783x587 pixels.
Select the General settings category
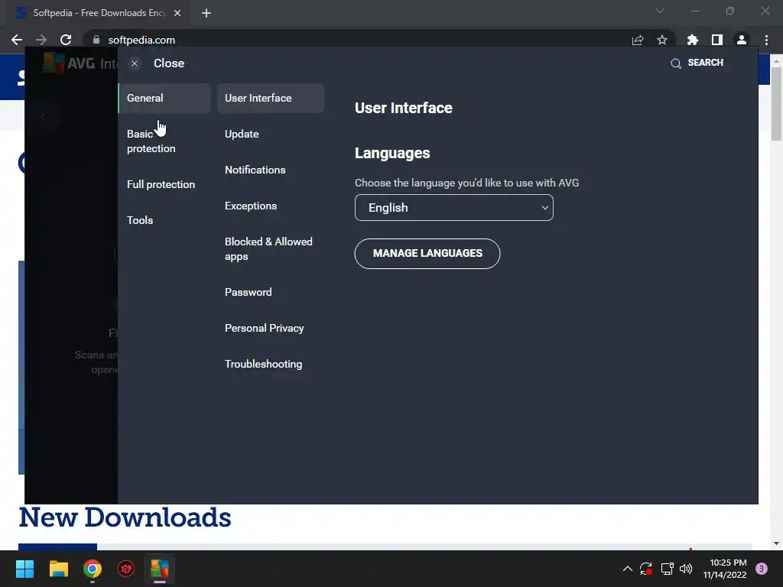point(164,99)
